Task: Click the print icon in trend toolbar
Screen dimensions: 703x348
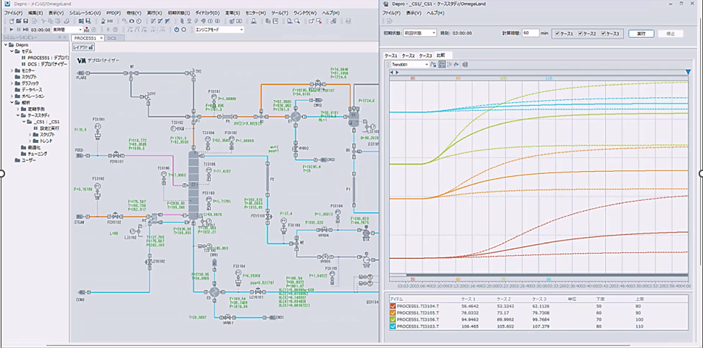Action: 465,64
